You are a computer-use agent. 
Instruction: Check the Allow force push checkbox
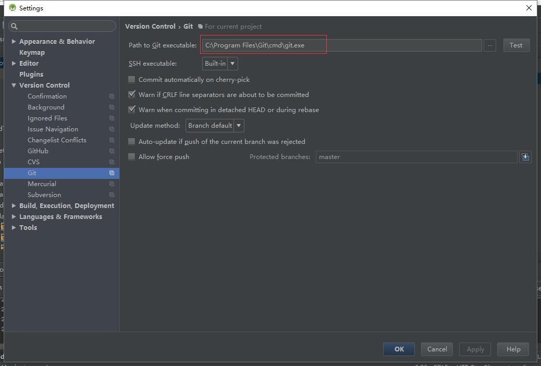pyautogui.click(x=131, y=157)
